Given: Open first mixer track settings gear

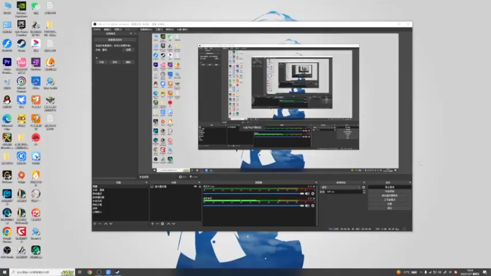Looking at the screenshot, I should pos(313,194).
